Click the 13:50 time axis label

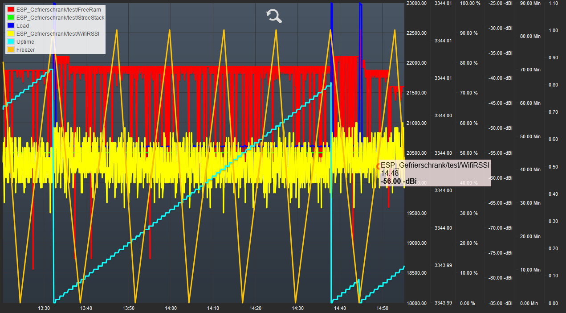point(128,308)
